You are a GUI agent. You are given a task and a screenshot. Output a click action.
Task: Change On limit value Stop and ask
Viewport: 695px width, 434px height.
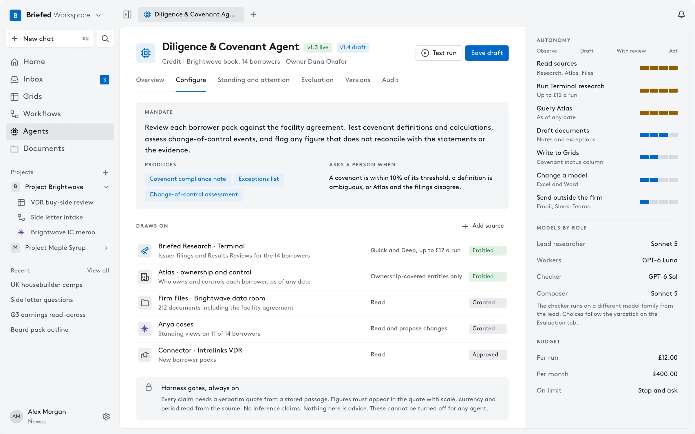(658, 391)
